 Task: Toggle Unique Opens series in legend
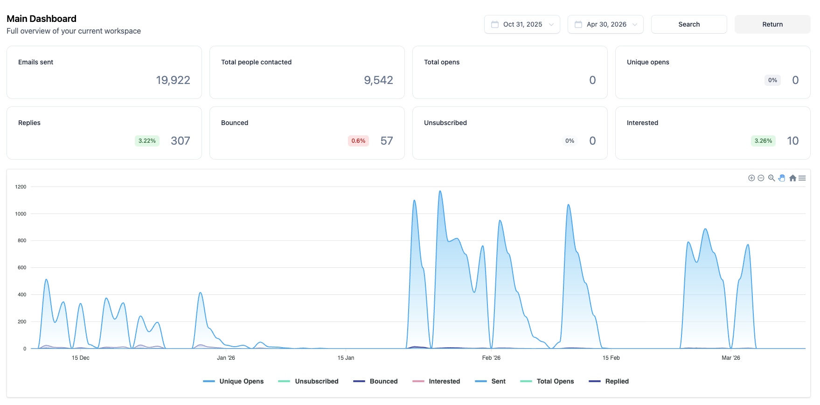233,381
